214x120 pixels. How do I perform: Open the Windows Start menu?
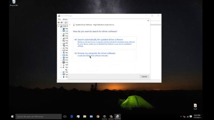(x=12, y=116)
